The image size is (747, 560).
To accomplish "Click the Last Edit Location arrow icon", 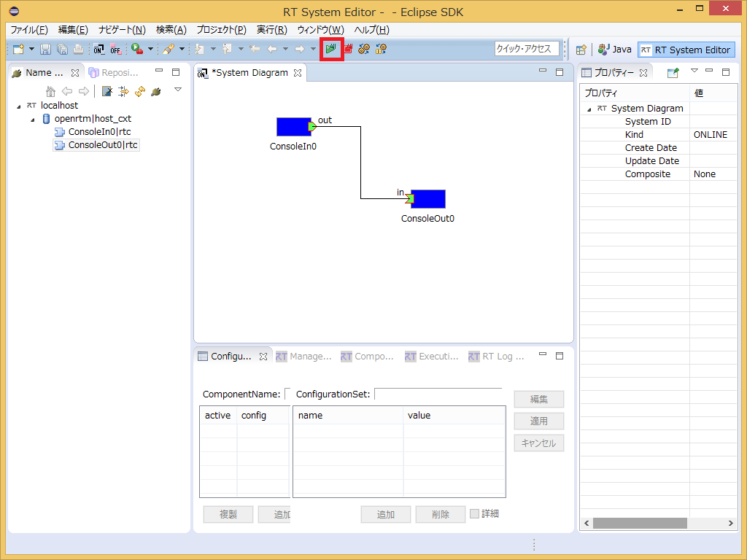I will coord(255,49).
